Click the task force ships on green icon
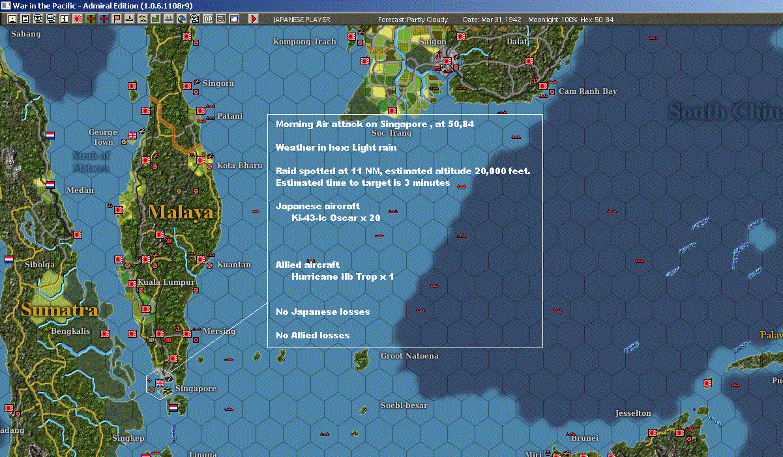This screenshot has height=457, width=783. [x=169, y=19]
